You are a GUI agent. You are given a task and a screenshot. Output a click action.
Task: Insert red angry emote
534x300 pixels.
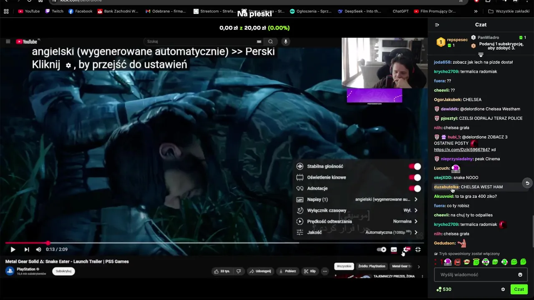click(457, 262)
